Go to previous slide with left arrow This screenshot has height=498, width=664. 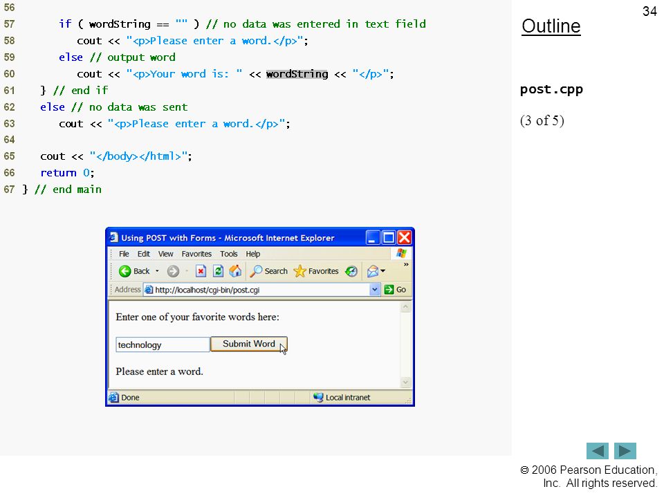coord(597,450)
